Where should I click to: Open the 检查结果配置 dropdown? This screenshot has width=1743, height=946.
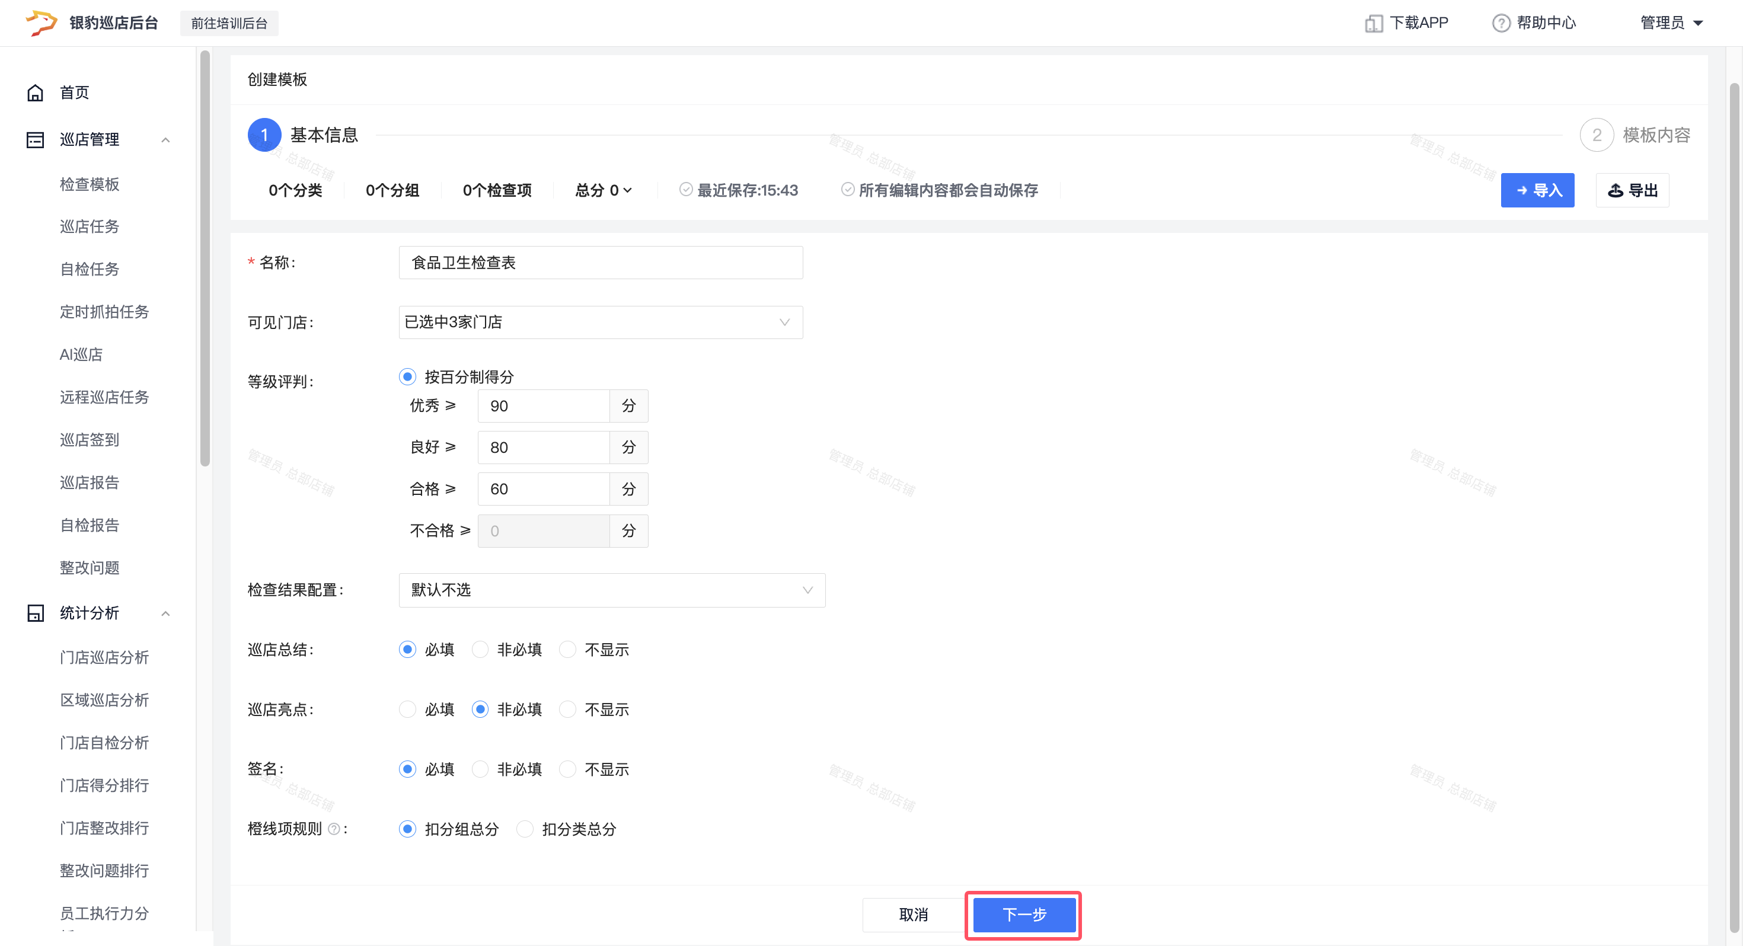pyautogui.click(x=611, y=590)
